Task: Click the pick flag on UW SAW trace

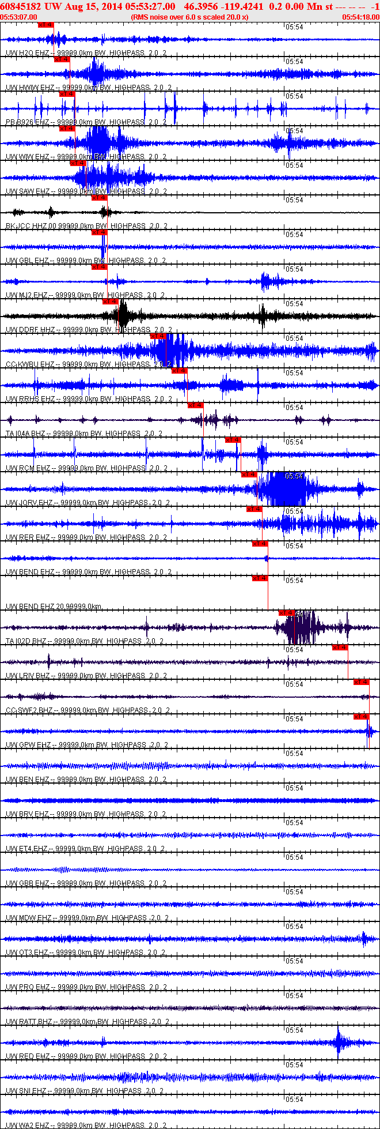Action: point(78,163)
